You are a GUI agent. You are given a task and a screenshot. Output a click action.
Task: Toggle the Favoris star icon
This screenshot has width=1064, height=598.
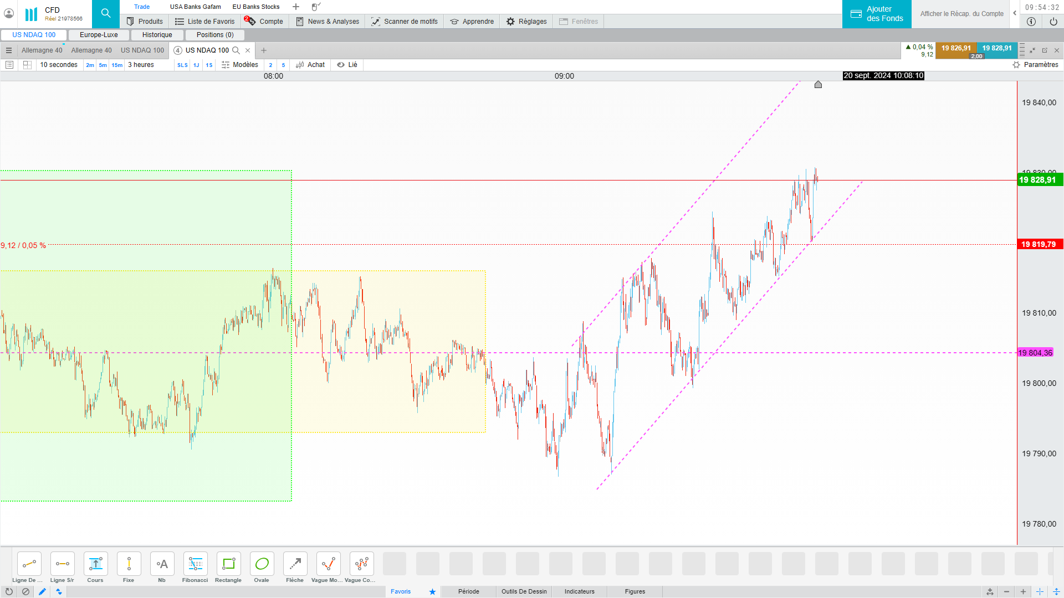[432, 591]
